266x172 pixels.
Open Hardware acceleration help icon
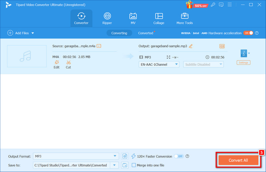[257, 33]
